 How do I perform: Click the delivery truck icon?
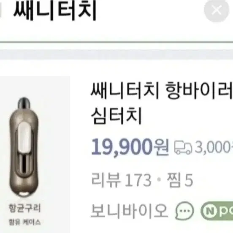(x=183, y=147)
